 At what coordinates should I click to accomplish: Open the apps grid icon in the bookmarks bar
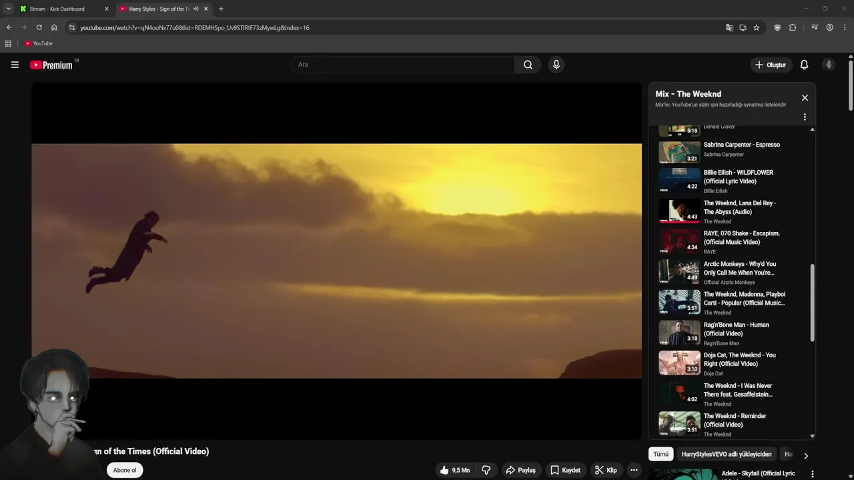point(8,43)
